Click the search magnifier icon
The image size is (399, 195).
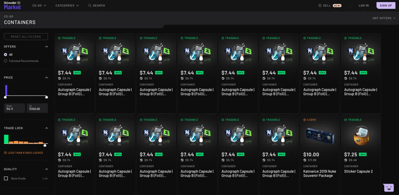[90, 5]
